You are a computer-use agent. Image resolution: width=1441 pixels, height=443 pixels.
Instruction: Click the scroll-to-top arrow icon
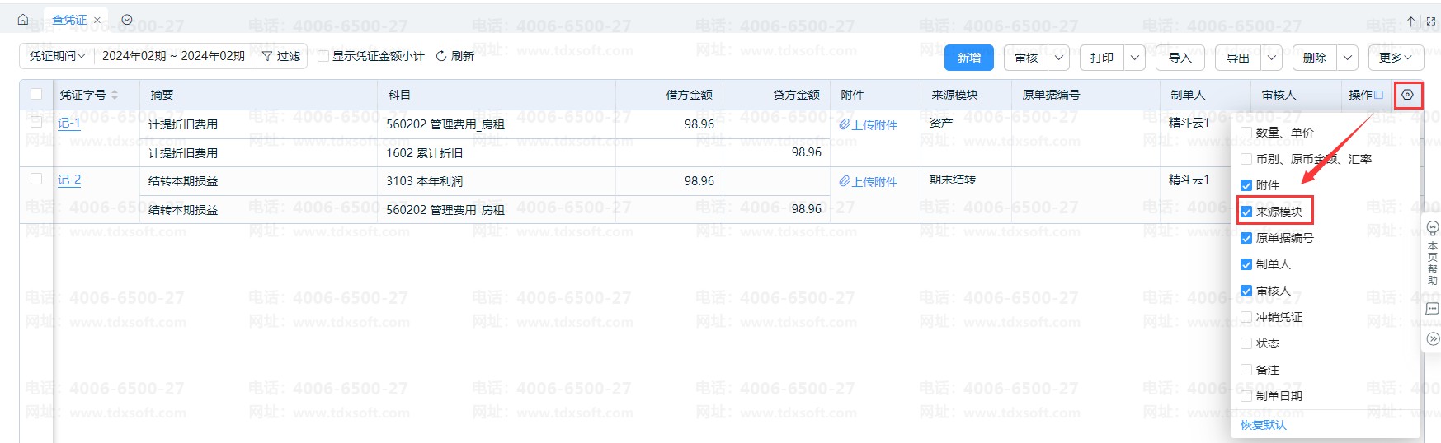[x=1411, y=21]
